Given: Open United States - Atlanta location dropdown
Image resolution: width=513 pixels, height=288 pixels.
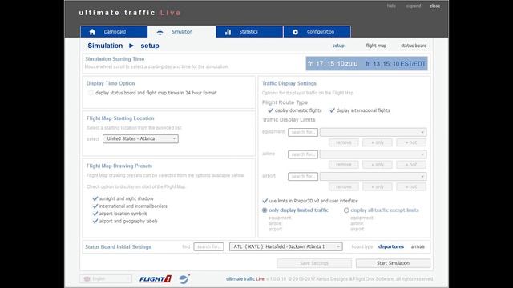Looking at the screenshot, I should click(x=140, y=138).
